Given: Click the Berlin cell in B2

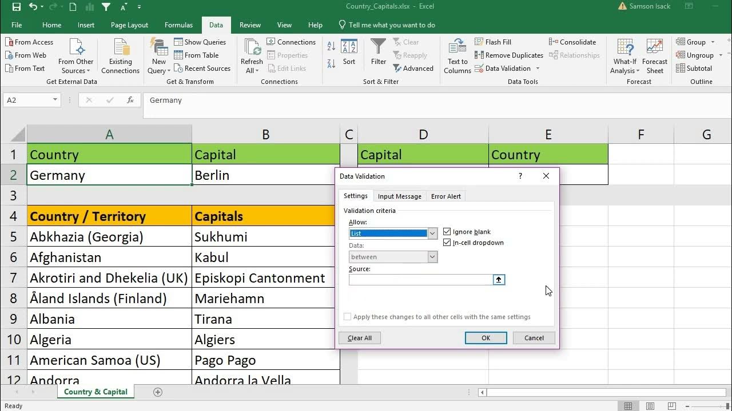Looking at the screenshot, I should pyautogui.click(x=266, y=175).
